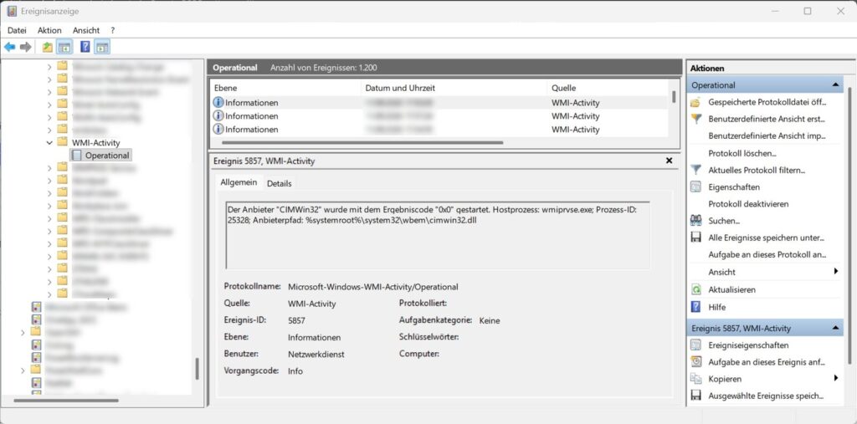Image resolution: width=857 pixels, height=424 pixels.
Task: Click the Microsoft-Windows-WMI-Activity/Operational protocol name
Action: [x=372, y=287]
